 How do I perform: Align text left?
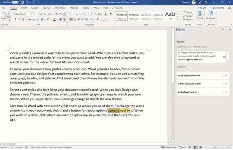click(71, 19)
